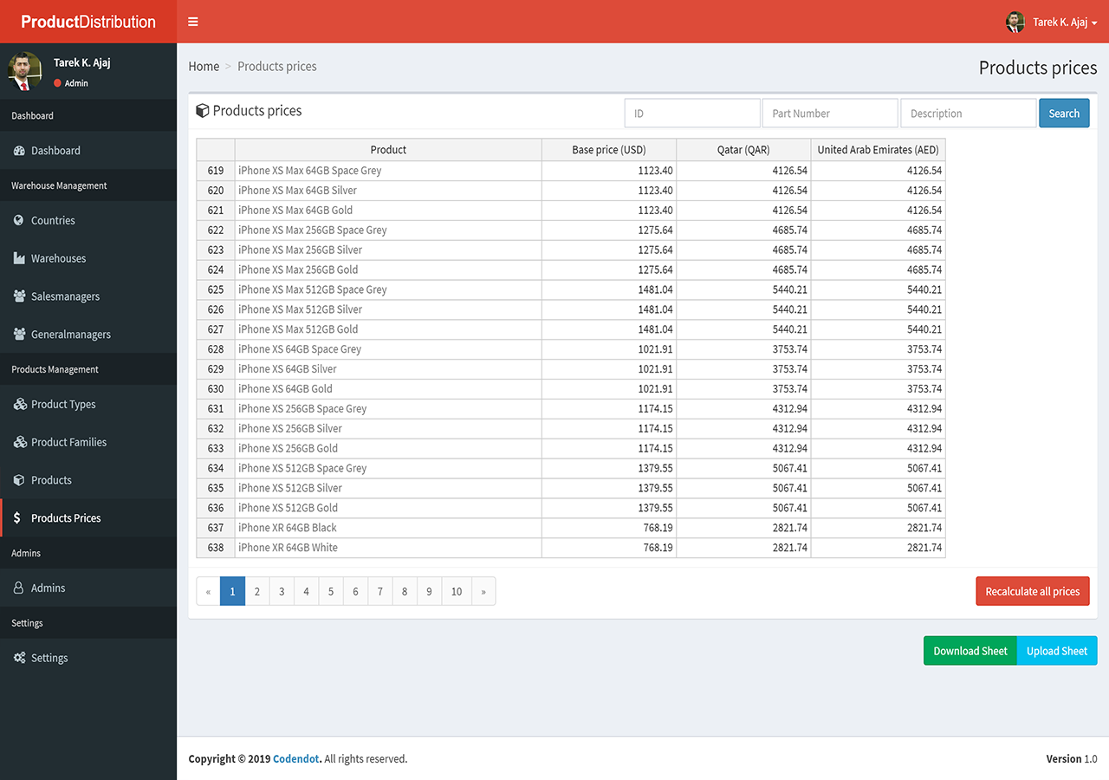Open Product Families in the sidebar
1109x780 pixels.
click(x=68, y=442)
